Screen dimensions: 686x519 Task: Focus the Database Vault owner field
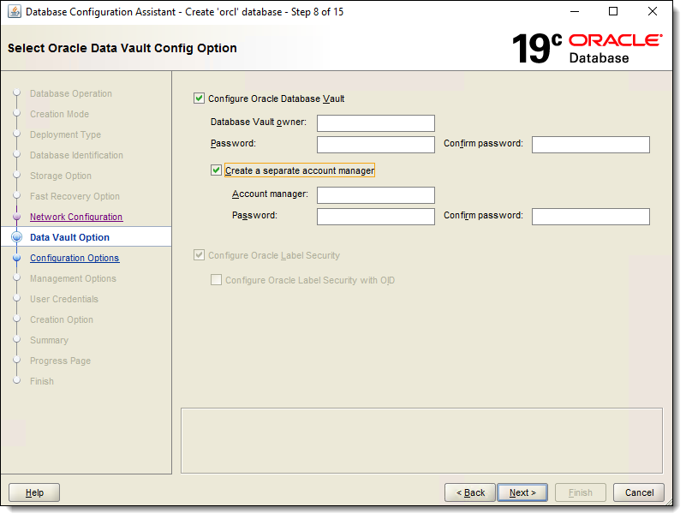click(x=375, y=123)
